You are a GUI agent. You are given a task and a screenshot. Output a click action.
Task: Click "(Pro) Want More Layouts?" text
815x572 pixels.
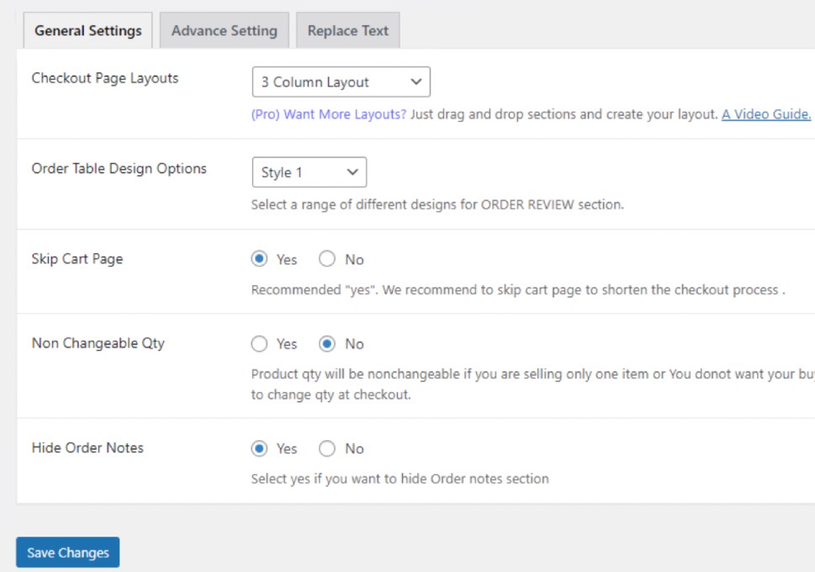pos(328,114)
